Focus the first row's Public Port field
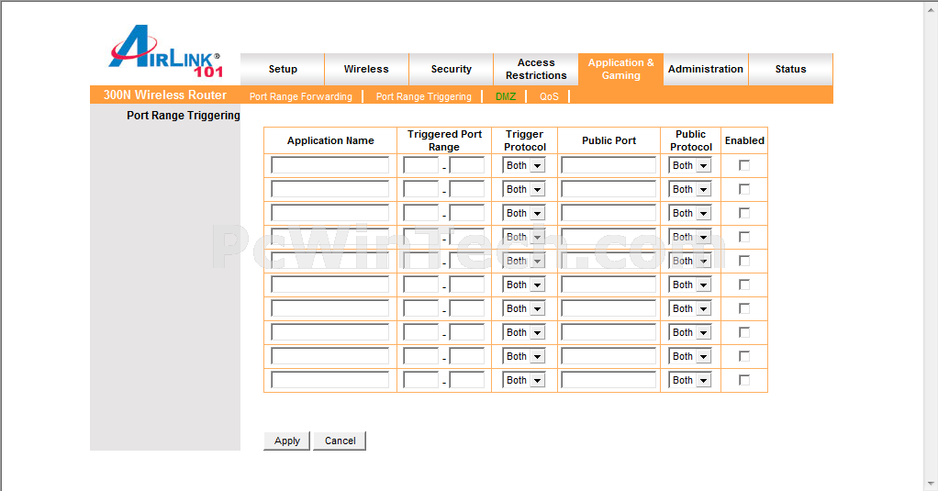 coord(609,165)
